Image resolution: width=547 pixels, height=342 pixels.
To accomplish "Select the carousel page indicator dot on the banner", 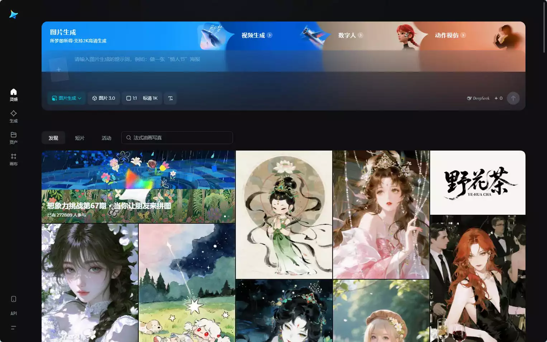I will 225,216.
